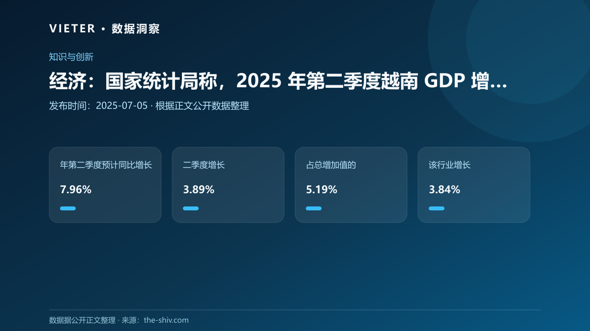The height and width of the screenshot is (331, 590).
Task: Click the 7.96% value
Action: click(76, 190)
